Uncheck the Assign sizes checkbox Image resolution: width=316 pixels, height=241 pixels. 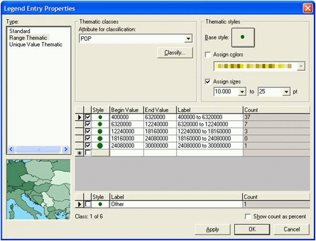pyautogui.click(x=207, y=82)
